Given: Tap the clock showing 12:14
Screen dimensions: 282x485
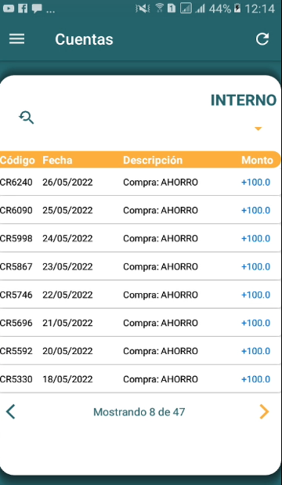Looking at the screenshot, I should (259, 9).
